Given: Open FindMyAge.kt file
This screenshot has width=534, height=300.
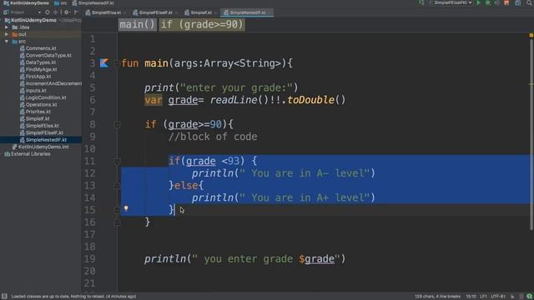Looking at the screenshot, I should (x=41, y=69).
